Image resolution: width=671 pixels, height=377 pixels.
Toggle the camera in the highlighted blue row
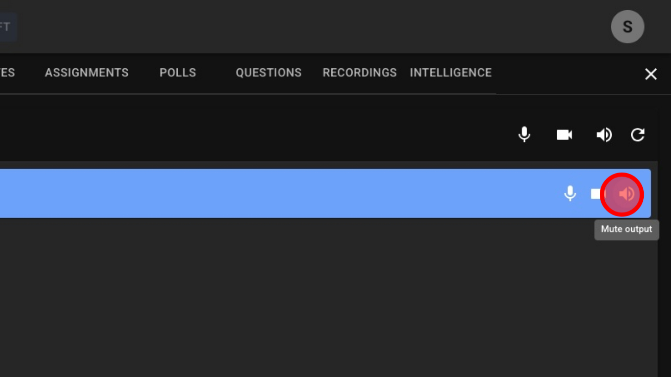pos(596,194)
